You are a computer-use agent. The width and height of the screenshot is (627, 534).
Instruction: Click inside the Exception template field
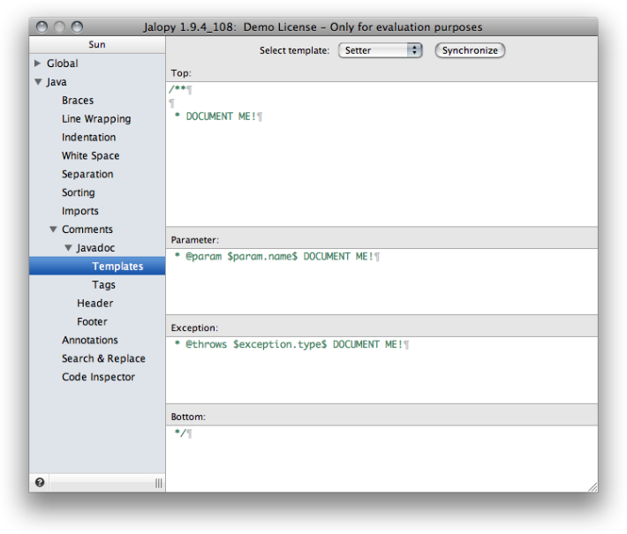click(x=381, y=370)
